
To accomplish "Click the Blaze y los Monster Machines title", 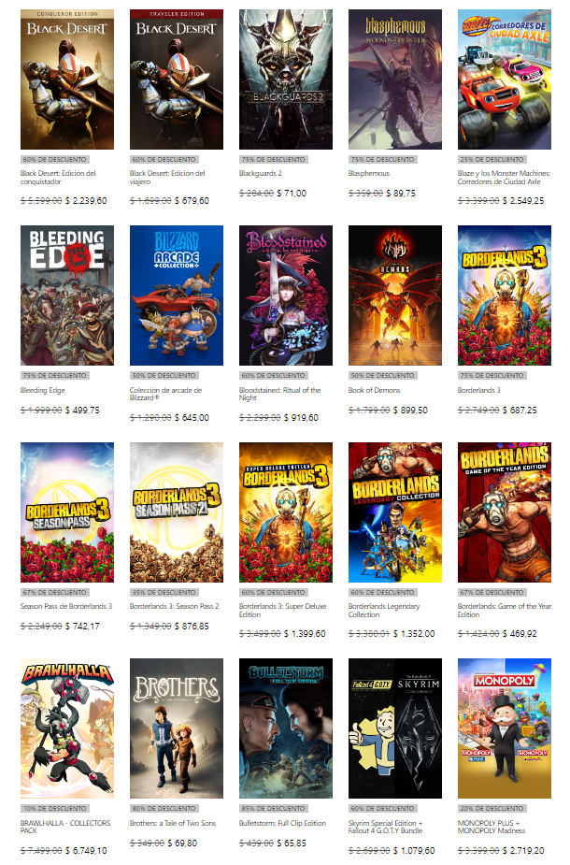I will [504, 177].
